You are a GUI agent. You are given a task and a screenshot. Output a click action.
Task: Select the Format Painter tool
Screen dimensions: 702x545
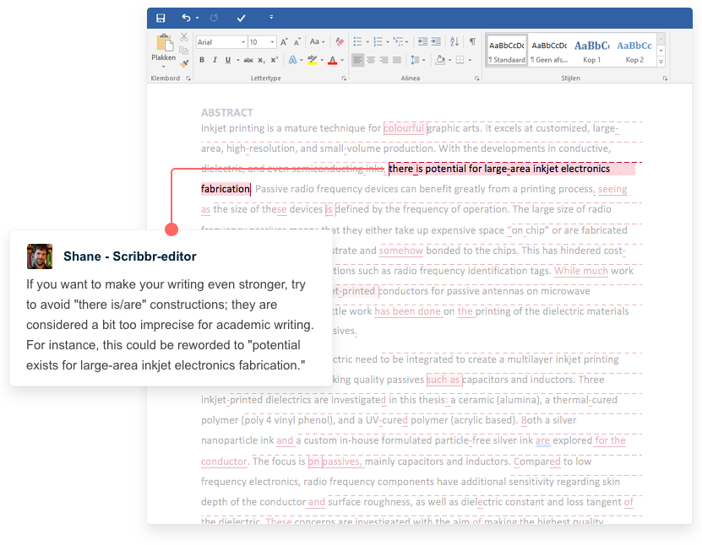[184, 62]
